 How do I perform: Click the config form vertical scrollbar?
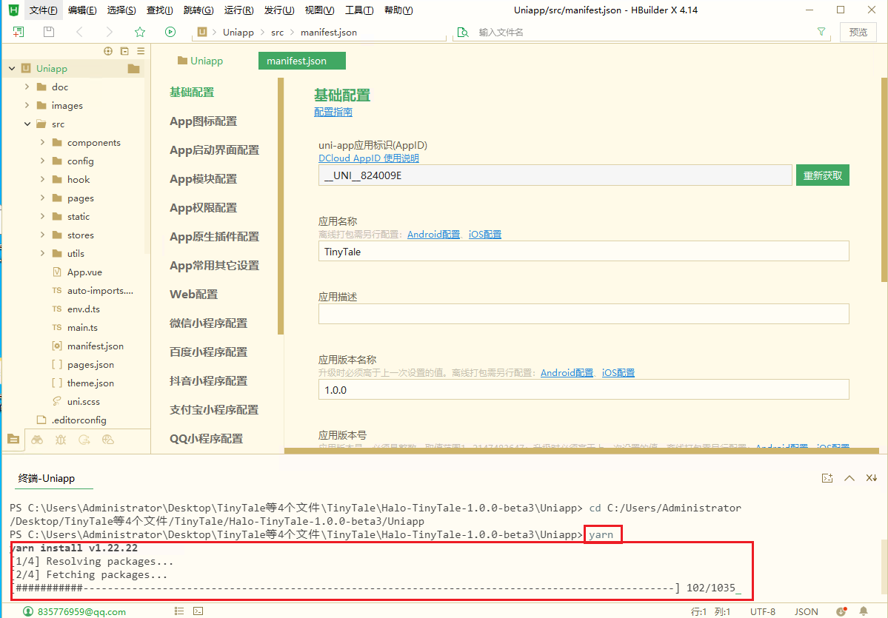click(884, 179)
